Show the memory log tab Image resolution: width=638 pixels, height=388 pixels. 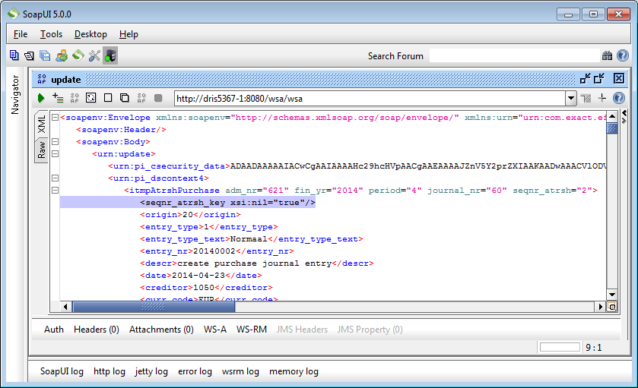(x=294, y=371)
